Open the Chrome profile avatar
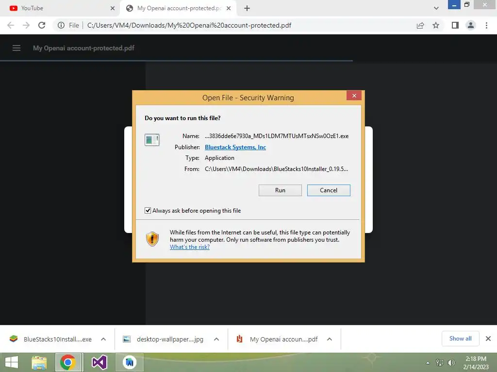The width and height of the screenshot is (497, 372). pos(471,25)
